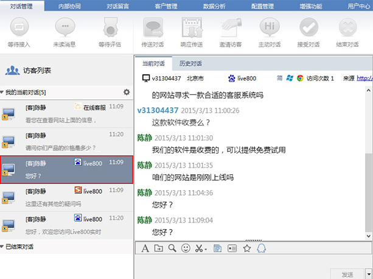This screenshot has width=373, height=279.
Task: Open the visitor source http link
Action: click(364, 78)
